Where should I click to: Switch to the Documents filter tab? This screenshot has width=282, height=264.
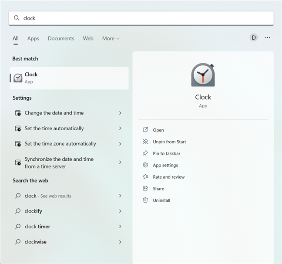pyautogui.click(x=61, y=38)
